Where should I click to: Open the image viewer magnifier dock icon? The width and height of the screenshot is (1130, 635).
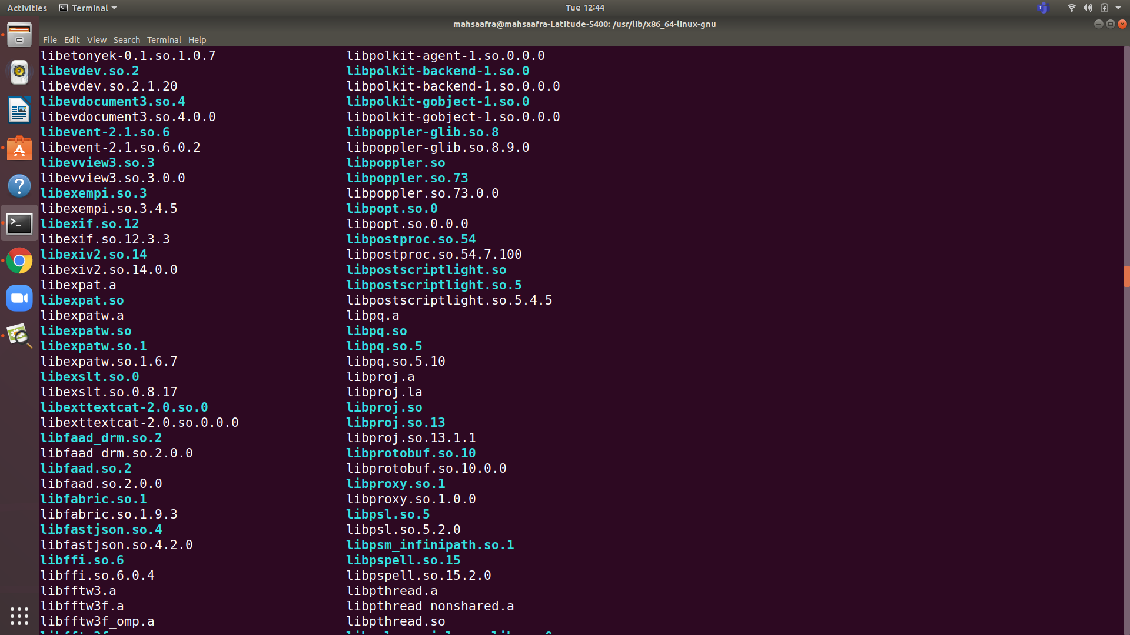click(x=19, y=336)
